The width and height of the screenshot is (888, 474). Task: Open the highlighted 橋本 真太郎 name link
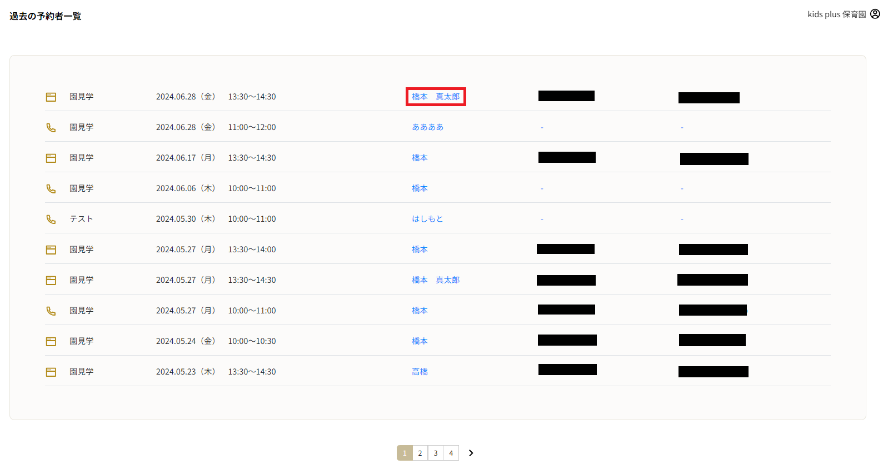[436, 97]
